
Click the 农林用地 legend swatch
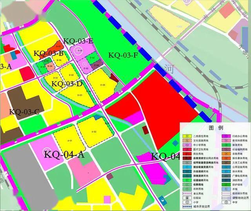(x=187, y=189)
